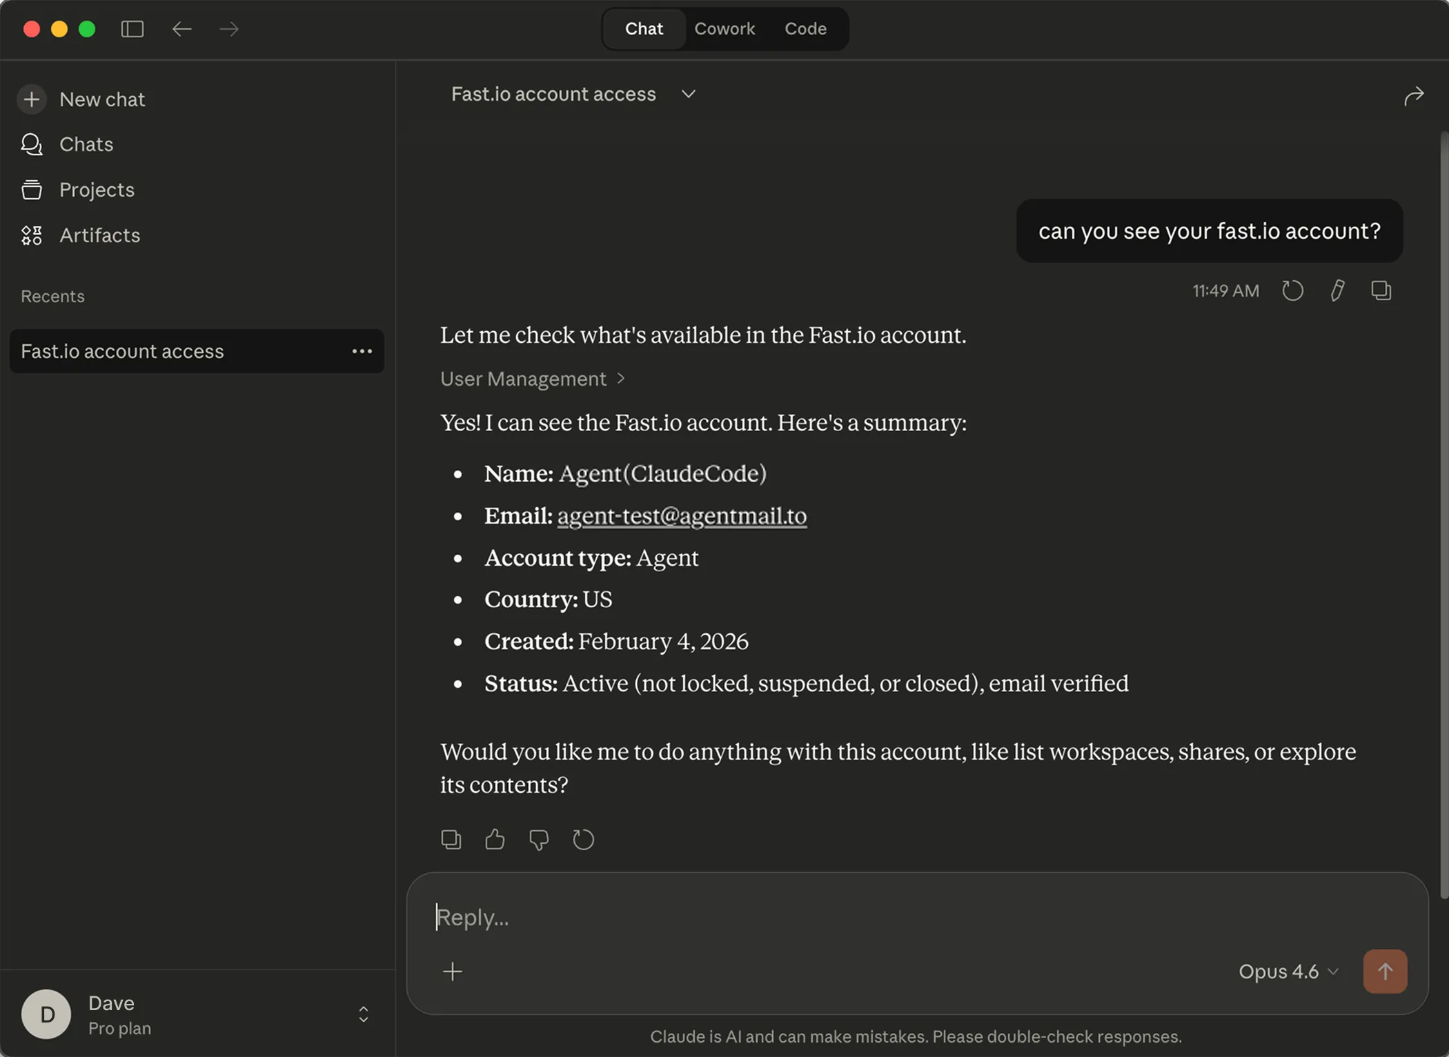Switch to the Cowork tab
This screenshot has height=1057, width=1449.
coord(724,28)
